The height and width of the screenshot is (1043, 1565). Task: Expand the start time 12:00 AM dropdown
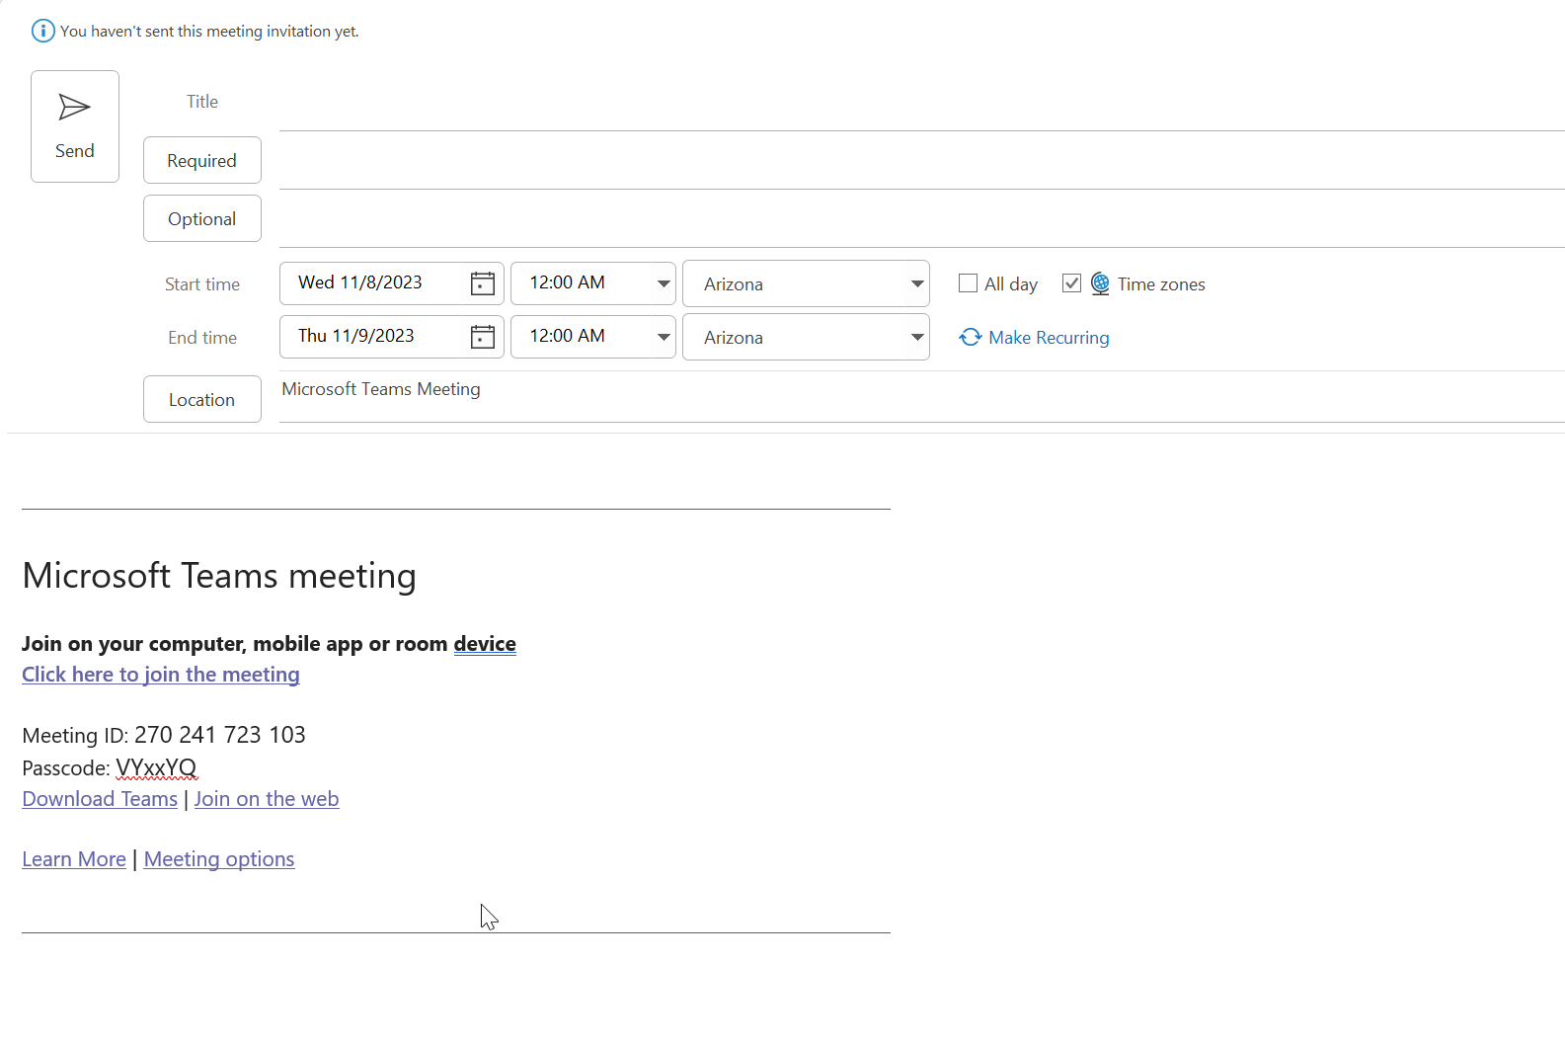[x=664, y=284]
